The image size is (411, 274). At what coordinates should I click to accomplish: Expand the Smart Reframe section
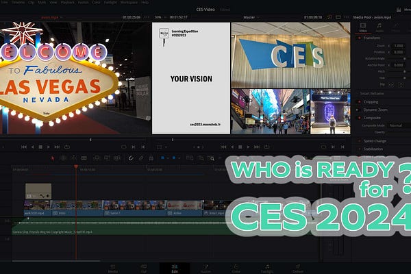coord(371,94)
